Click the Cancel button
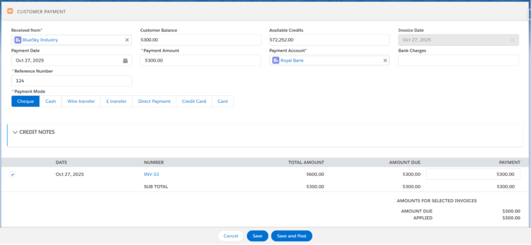The height and width of the screenshot is (245, 531). tap(231, 236)
